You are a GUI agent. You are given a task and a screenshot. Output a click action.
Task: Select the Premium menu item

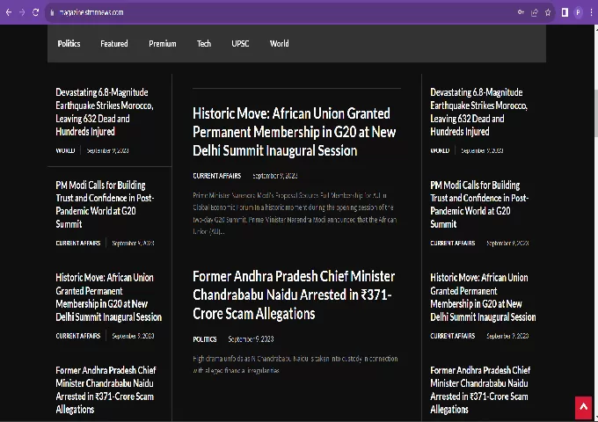[163, 43]
